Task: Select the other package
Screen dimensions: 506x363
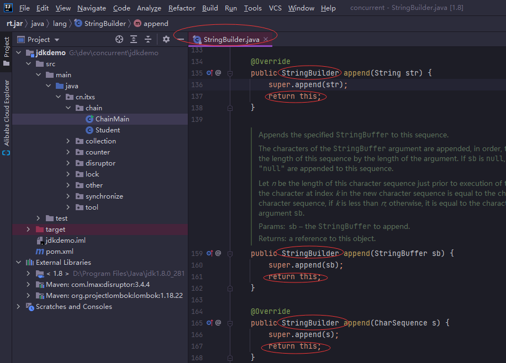Action: pos(94,185)
